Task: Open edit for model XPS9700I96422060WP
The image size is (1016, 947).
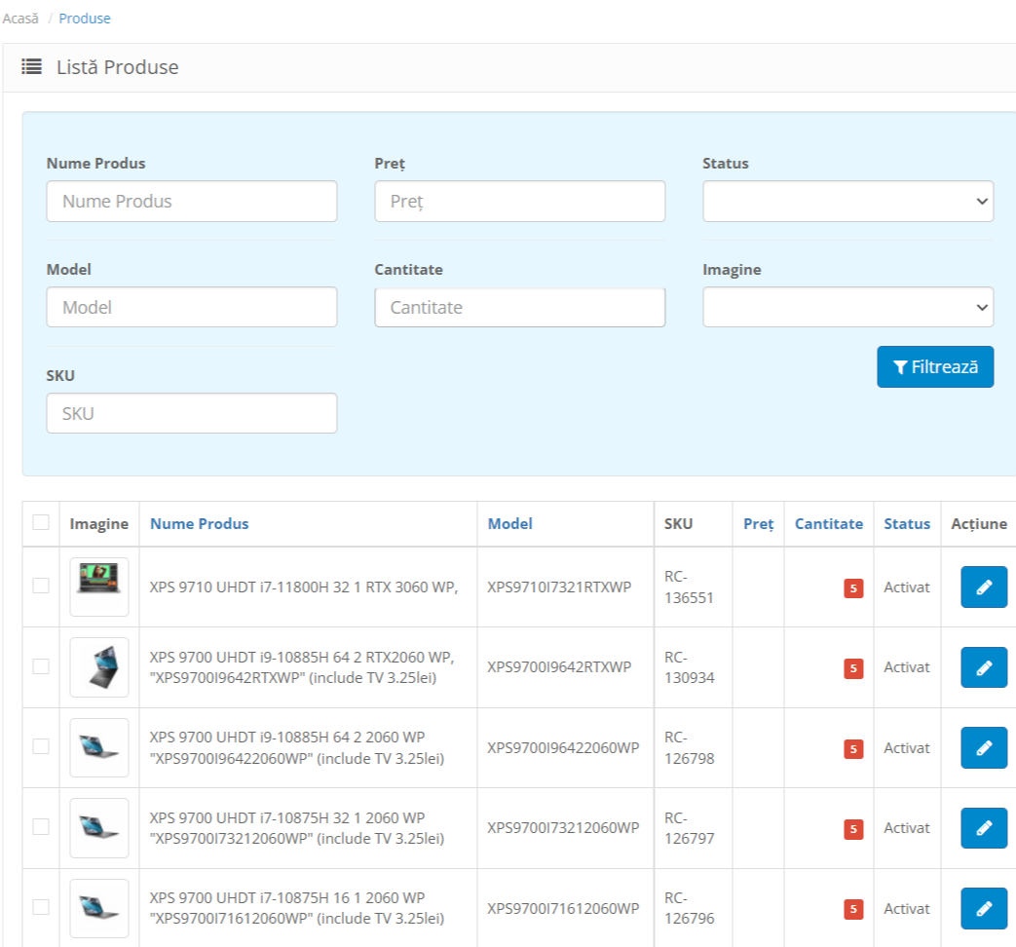Action: coord(984,748)
